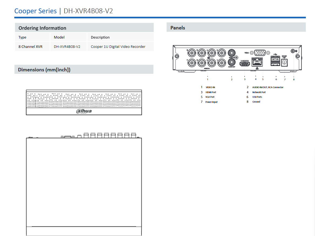Click the VGA connector on rear panel drawing
This screenshot has height=236, width=315.
tap(260, 53)
